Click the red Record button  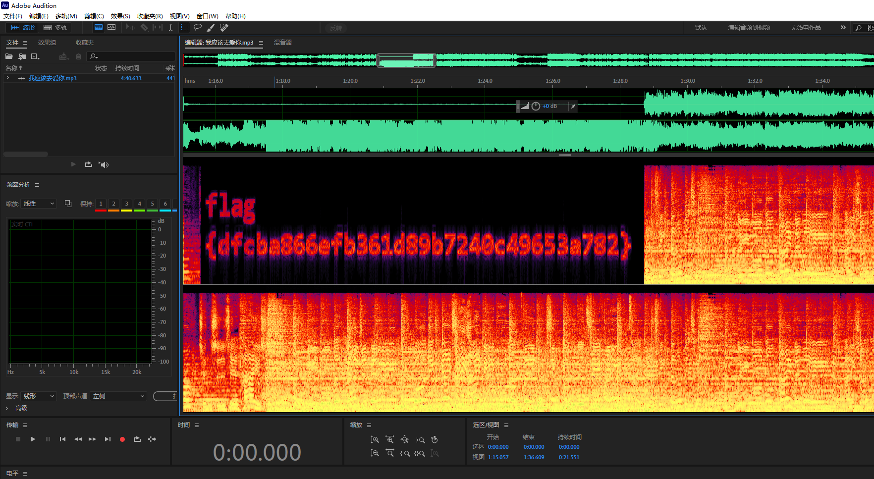point(122,439)
